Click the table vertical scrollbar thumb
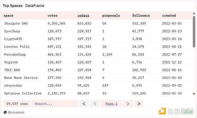197x118 pixels. 194,32
